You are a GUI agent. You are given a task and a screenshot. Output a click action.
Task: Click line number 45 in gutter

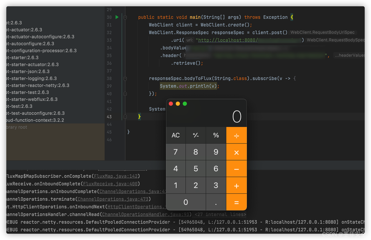pos(109,132)
